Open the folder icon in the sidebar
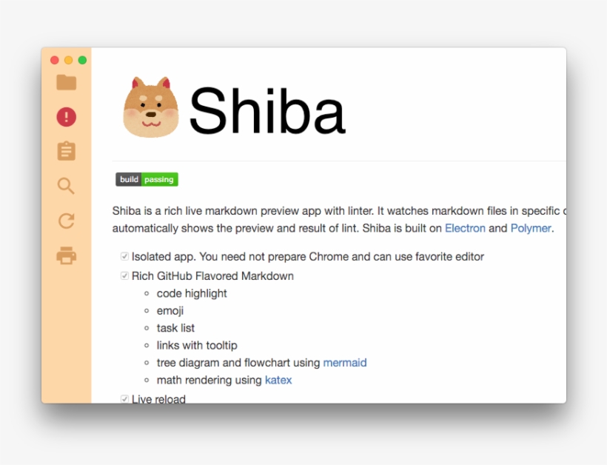This screenshot has height=465, width=607. point(67,82)
